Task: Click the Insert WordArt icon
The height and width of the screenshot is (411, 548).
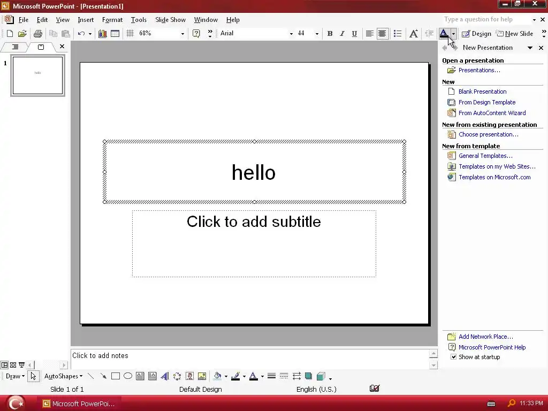Action: [x=165, y=376]
